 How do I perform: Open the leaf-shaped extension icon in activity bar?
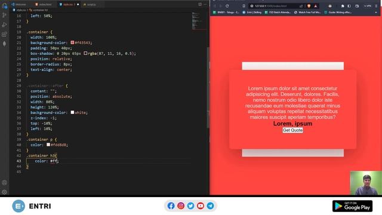tap(4, 44)
